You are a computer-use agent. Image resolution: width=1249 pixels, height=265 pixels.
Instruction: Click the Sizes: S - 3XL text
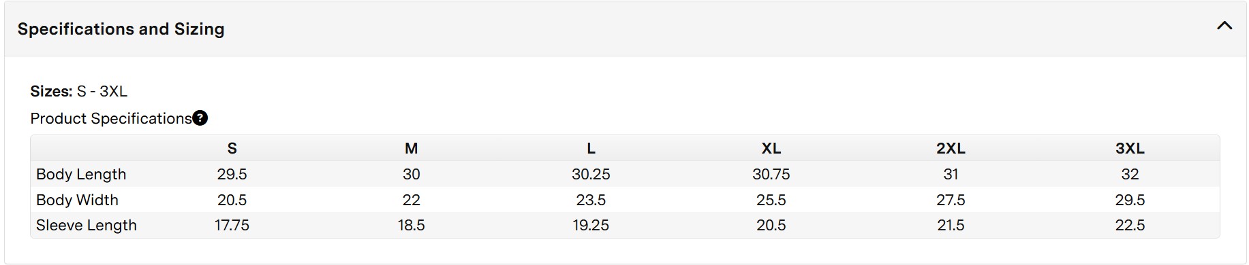click(x=79, y=91)
